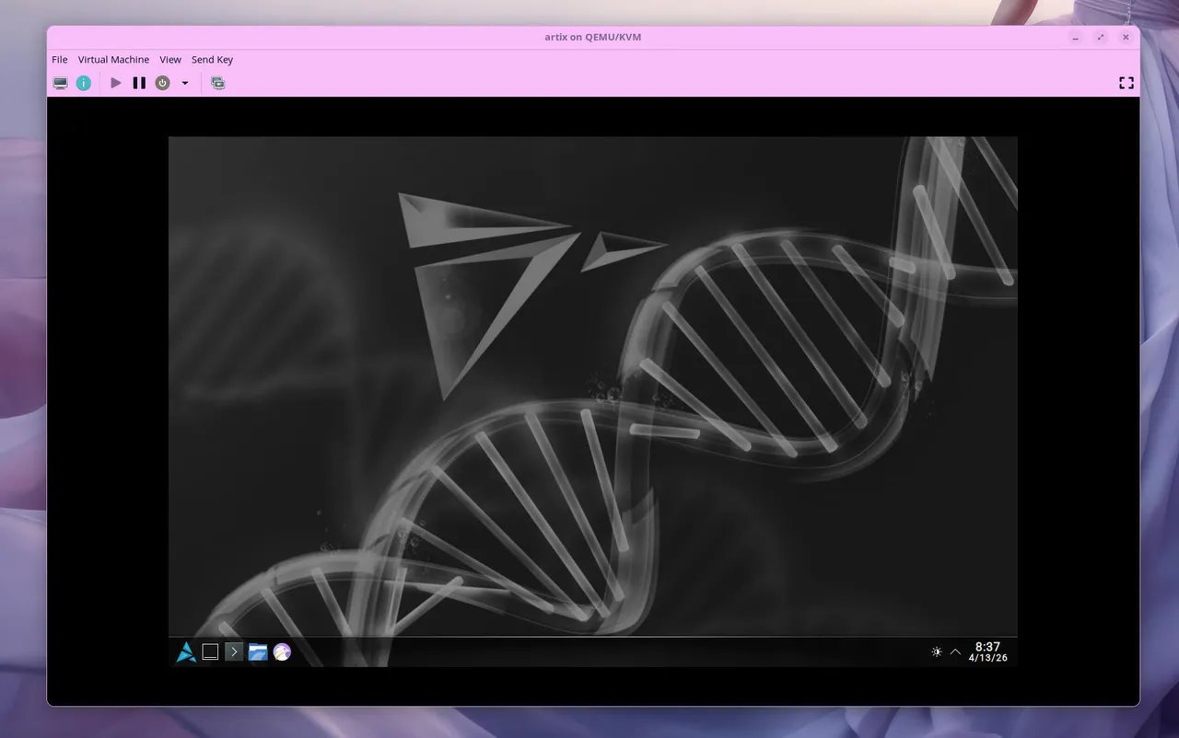Enable fullscreen mode for the console

tap(1126, 83)
